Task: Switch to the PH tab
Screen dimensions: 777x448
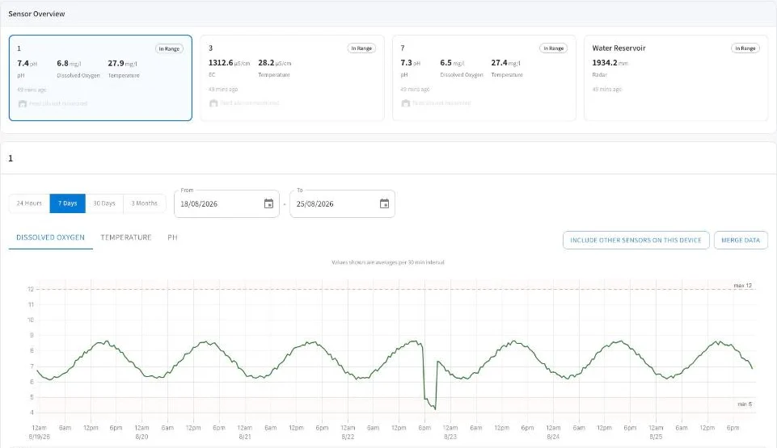Action: pos(172,238)
